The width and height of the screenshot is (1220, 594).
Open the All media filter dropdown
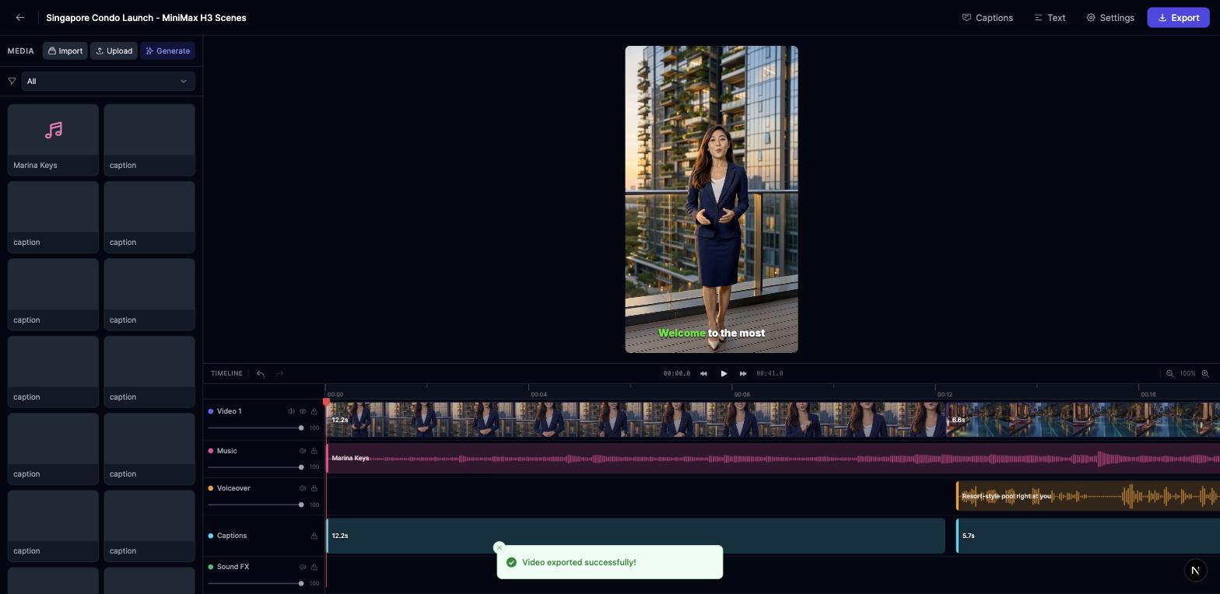(x=108, y=81)
